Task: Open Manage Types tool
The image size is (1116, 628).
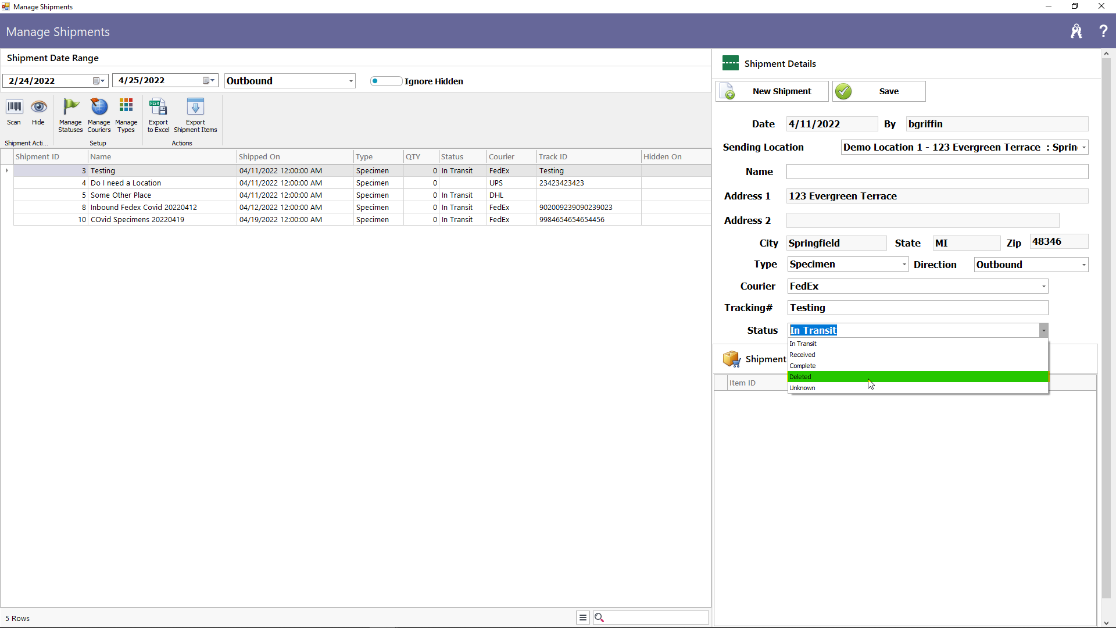Action: coord(126,115)
